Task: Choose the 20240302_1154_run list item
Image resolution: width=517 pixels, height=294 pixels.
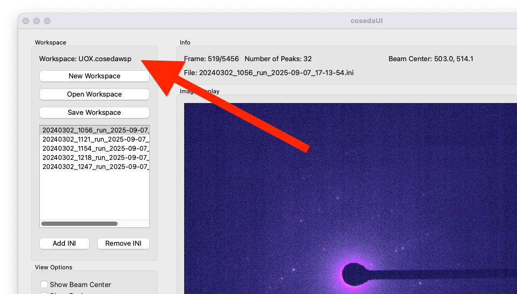Action: coord(94,148)
